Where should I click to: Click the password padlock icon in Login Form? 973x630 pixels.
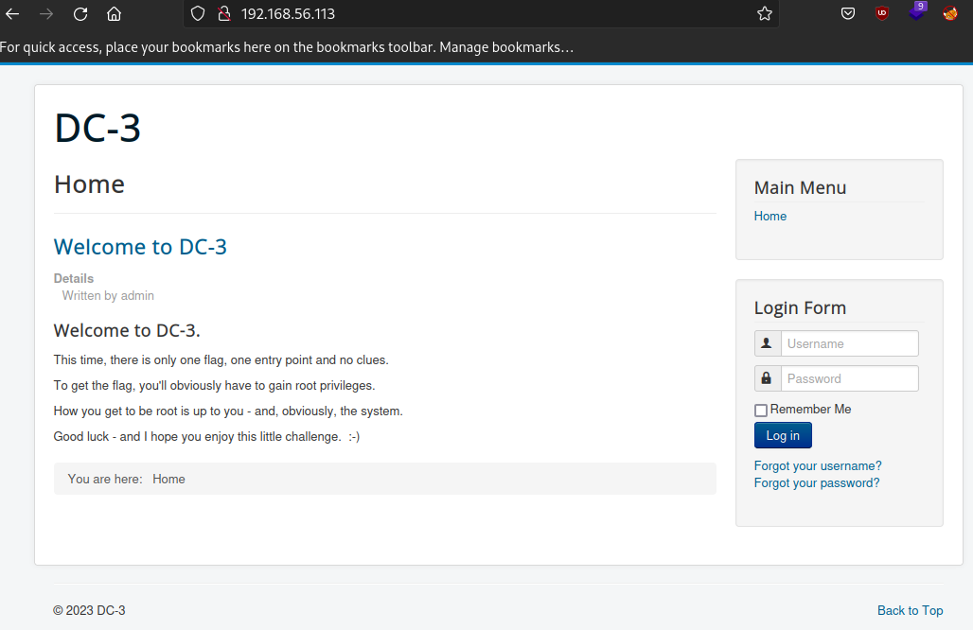click(x=767, y=377)
